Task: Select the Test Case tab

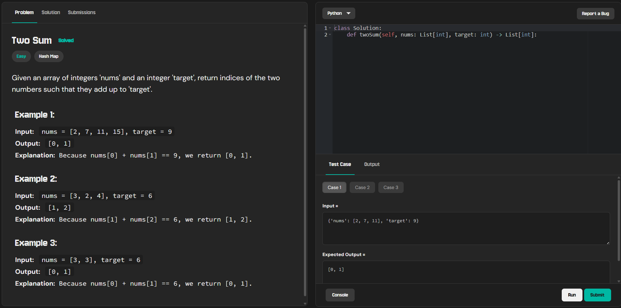Action: click(340, 164)
